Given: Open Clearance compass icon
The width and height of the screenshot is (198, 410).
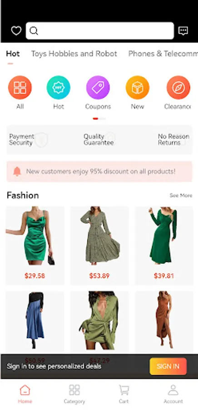Looking at the screenshot, I should [x=178, y=87].
